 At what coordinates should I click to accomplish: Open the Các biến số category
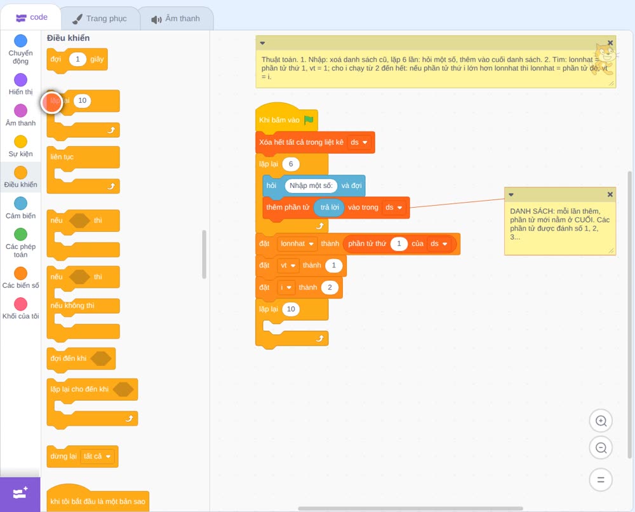pyautogui.click(x=21, y=278)
